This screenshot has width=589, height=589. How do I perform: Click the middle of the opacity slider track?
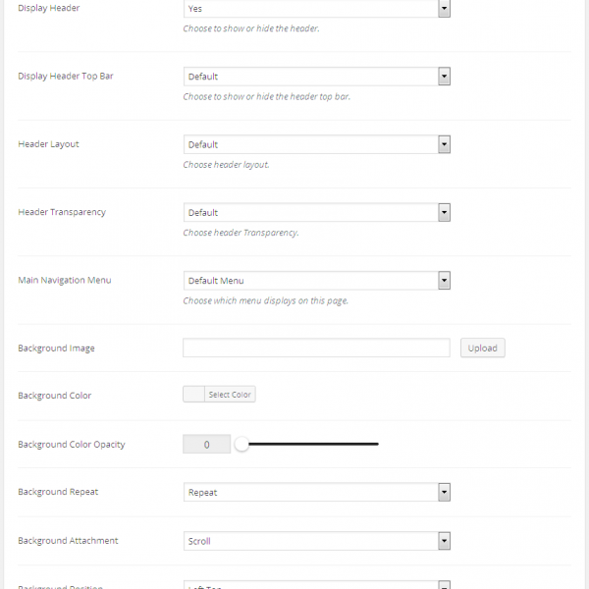pyautogui.click(x=310, y=445)
